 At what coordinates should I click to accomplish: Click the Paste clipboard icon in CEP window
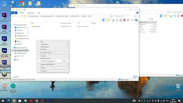click(x=121, y=20)
